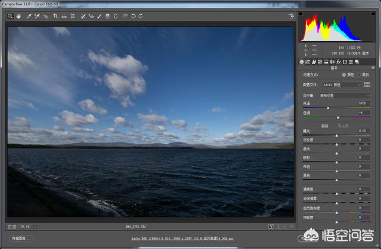
Task: Click the 默认值 default link
Action: point(343,125)
